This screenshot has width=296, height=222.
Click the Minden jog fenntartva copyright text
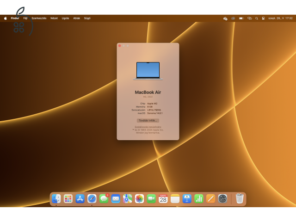pyautogui.click(x=148, y=133)
